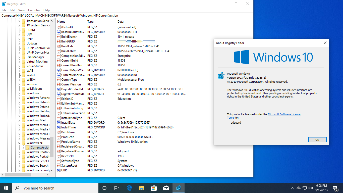Screen dimensions: 343x193
Task: Click the registry path address bar
Action: pos(126,16)
